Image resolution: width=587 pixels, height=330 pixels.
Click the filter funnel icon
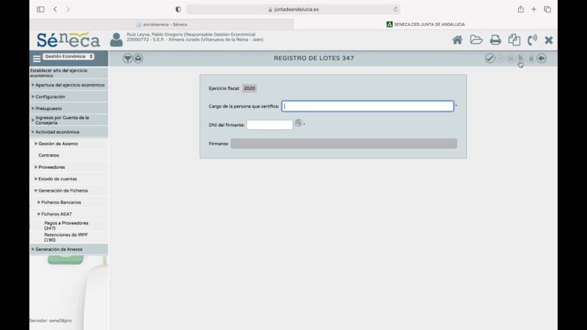click(128, 58)
